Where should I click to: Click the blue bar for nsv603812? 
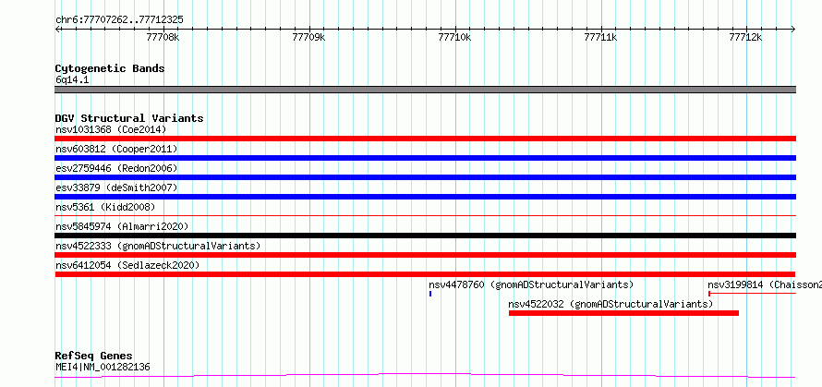(426, 158)
